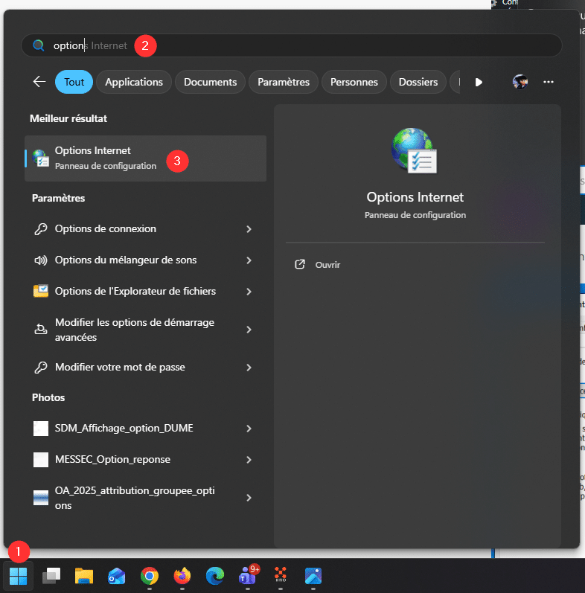Expand Options de connexion chevron
The image size is (585, 593).
point(249,229)
